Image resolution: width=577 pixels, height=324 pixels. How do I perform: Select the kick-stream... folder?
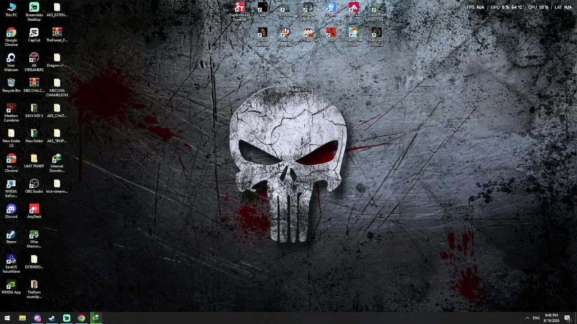[57, 186]
